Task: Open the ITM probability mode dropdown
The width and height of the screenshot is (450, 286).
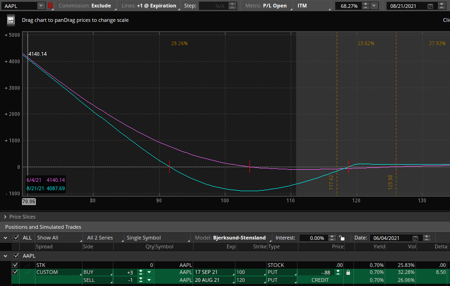Action: 313,6
